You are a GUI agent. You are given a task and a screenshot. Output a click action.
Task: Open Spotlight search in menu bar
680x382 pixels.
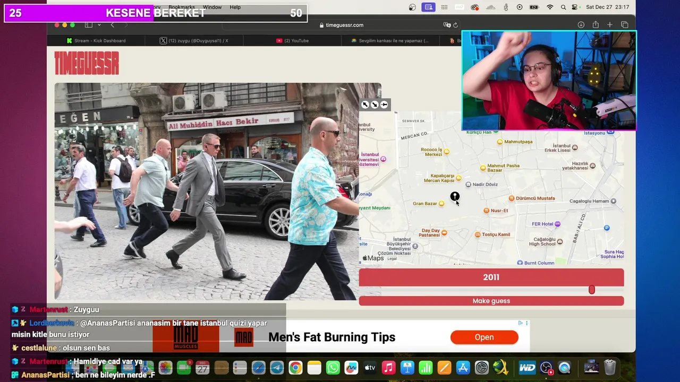[563, 7]
